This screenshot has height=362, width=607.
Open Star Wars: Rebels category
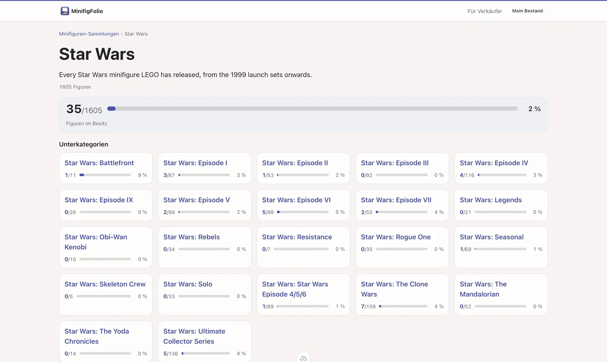pyautogui.click(x=205, y=247)
